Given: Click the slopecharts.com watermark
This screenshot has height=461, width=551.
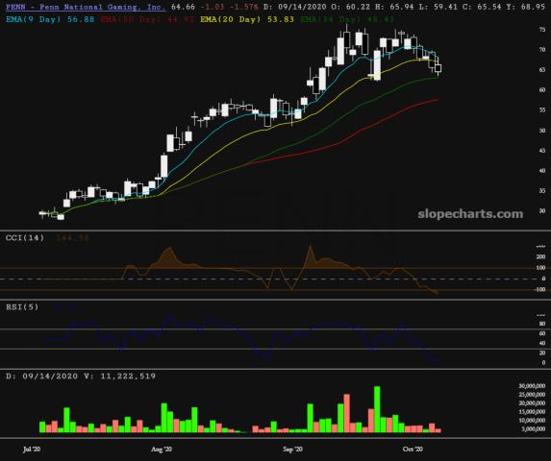Looking at the screenshot, I should (470, 214).
